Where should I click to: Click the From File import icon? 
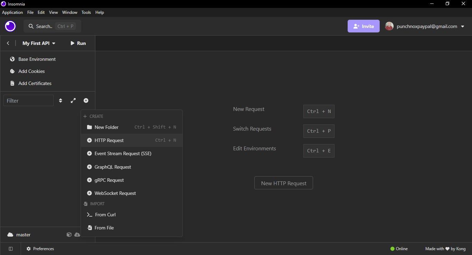click(x=89, y=228)
